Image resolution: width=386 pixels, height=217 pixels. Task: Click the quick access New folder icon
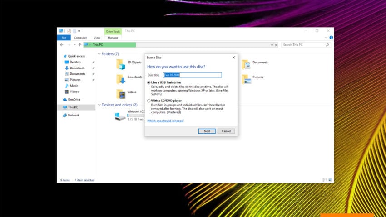tap(74, 31)
